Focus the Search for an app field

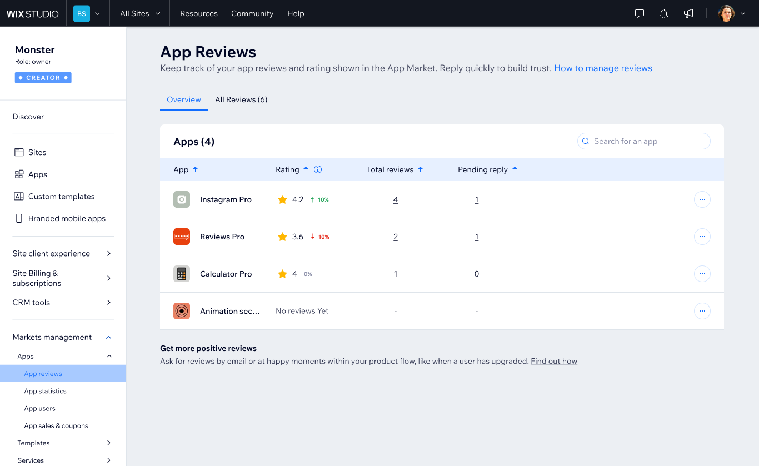coord(644,141)
